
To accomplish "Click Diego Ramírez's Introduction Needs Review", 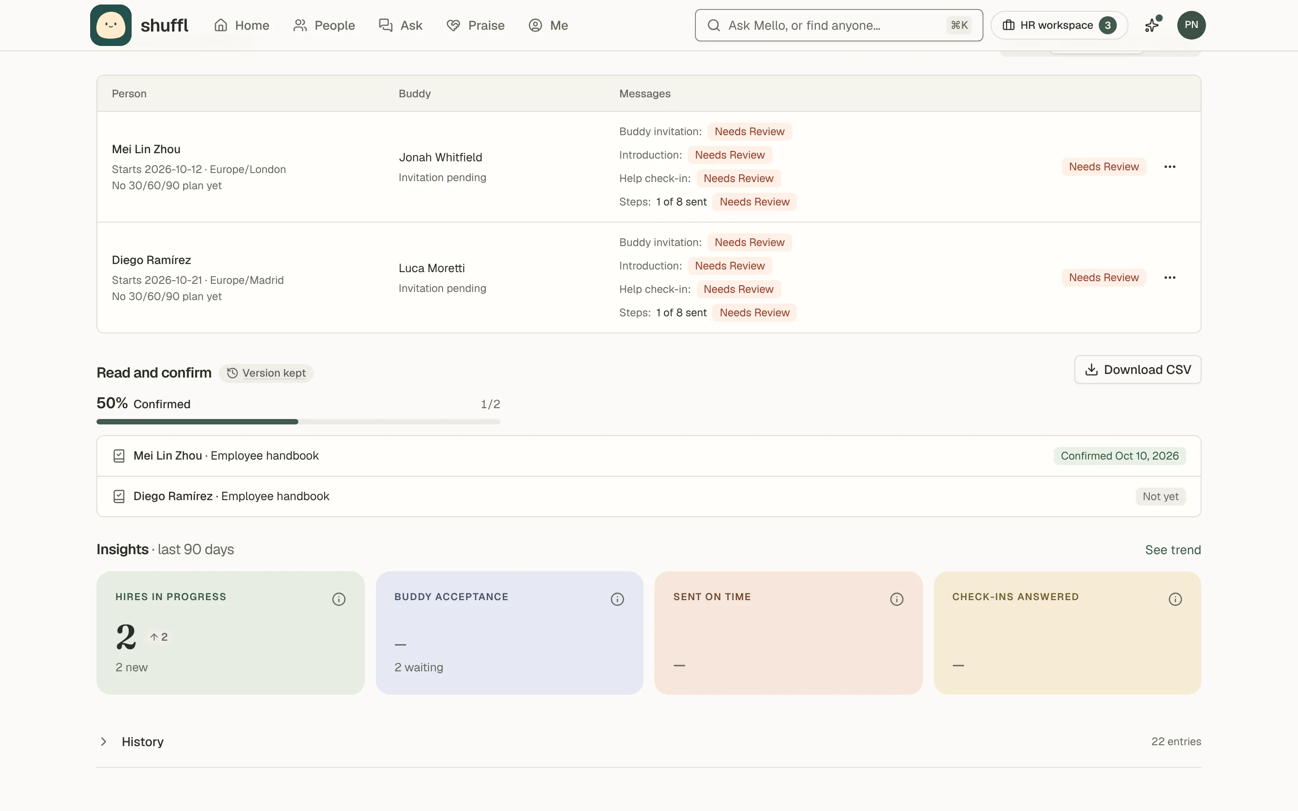I will click(730, 266).
